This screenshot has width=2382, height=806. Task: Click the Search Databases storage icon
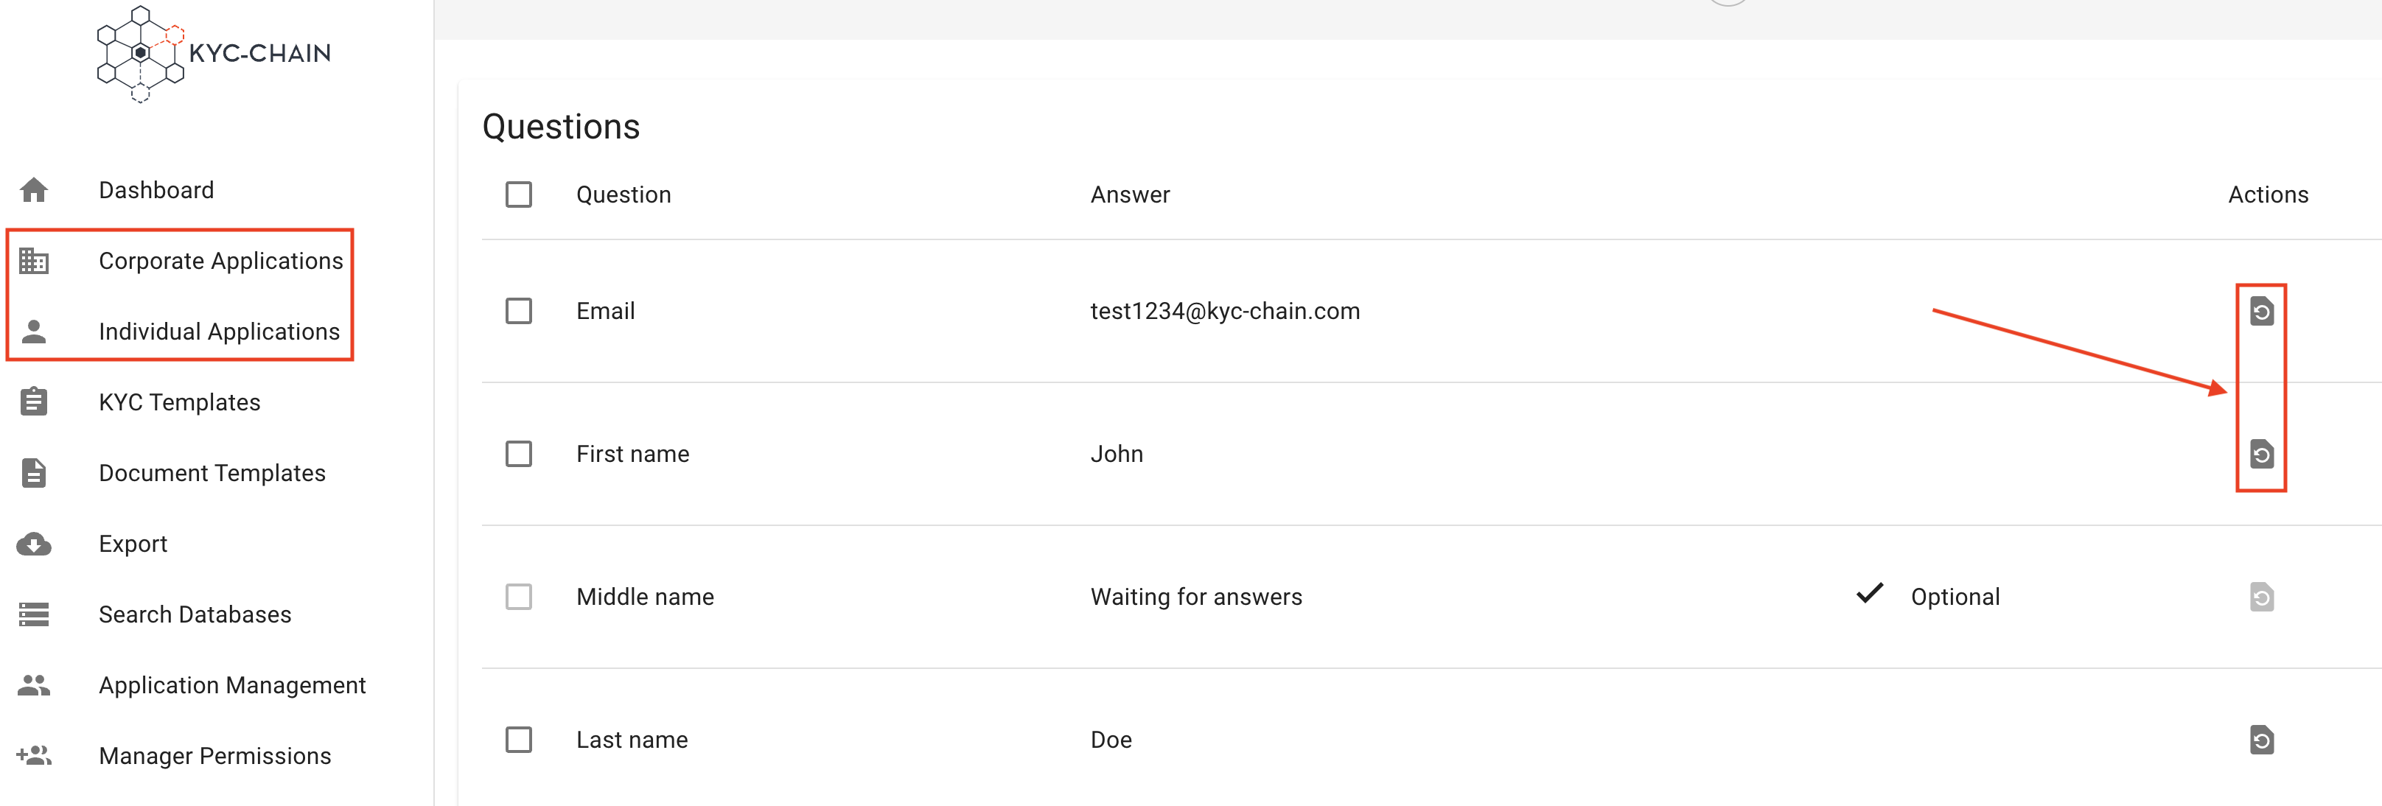(x=34, y=614)
